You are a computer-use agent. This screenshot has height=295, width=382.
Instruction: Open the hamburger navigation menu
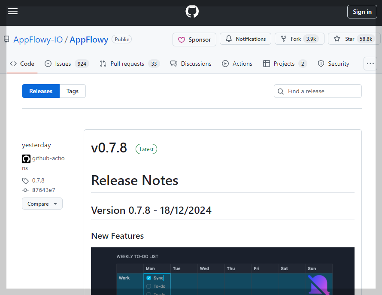click(13, 11)
